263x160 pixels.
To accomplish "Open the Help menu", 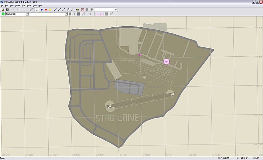I will tap(40, 6).
